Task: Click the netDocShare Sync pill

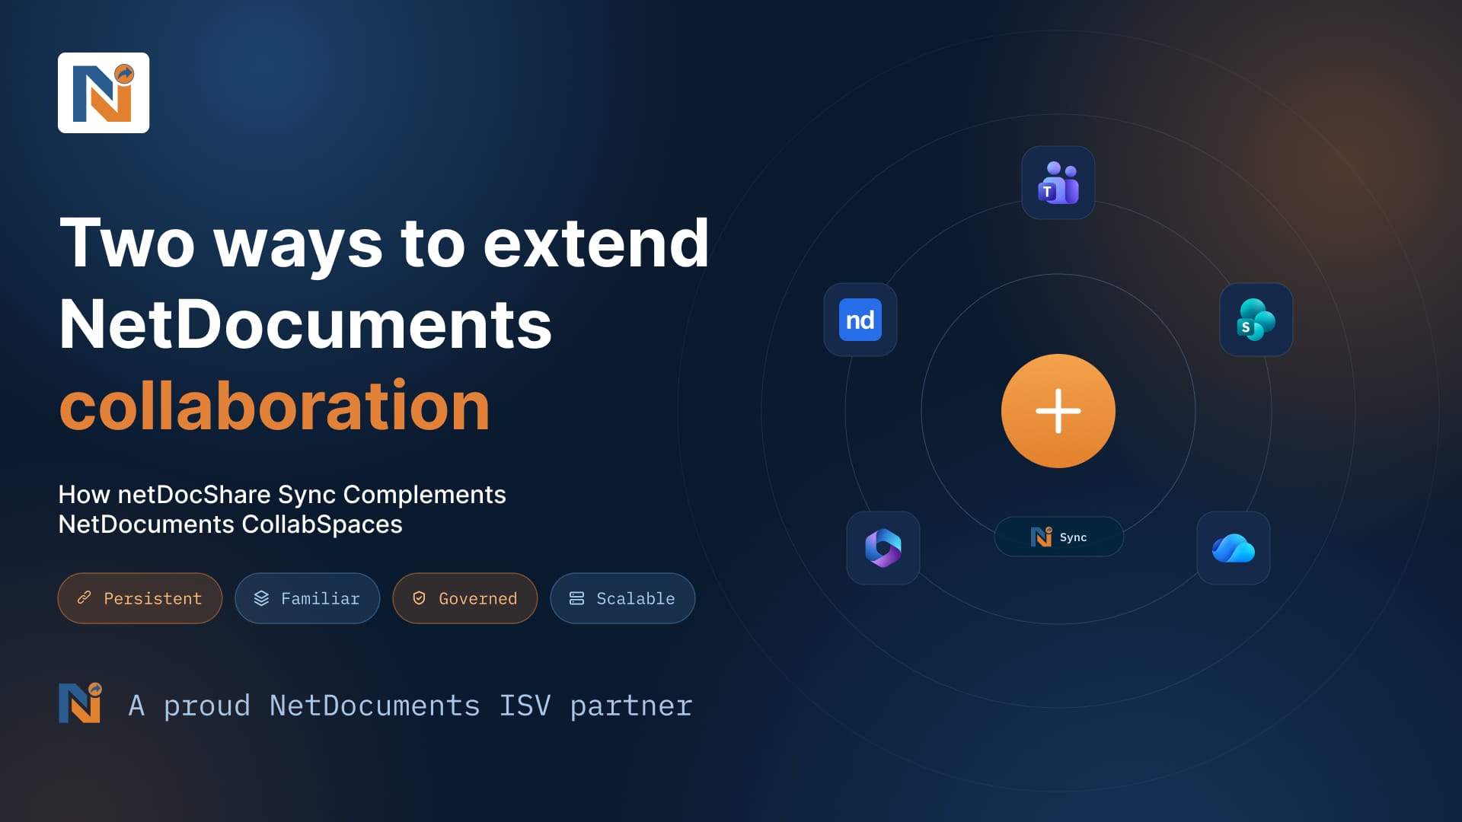Action: pos(1058,537)
